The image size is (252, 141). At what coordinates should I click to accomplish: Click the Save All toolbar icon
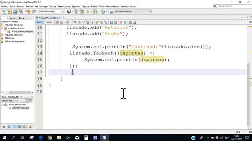[21, 11]
